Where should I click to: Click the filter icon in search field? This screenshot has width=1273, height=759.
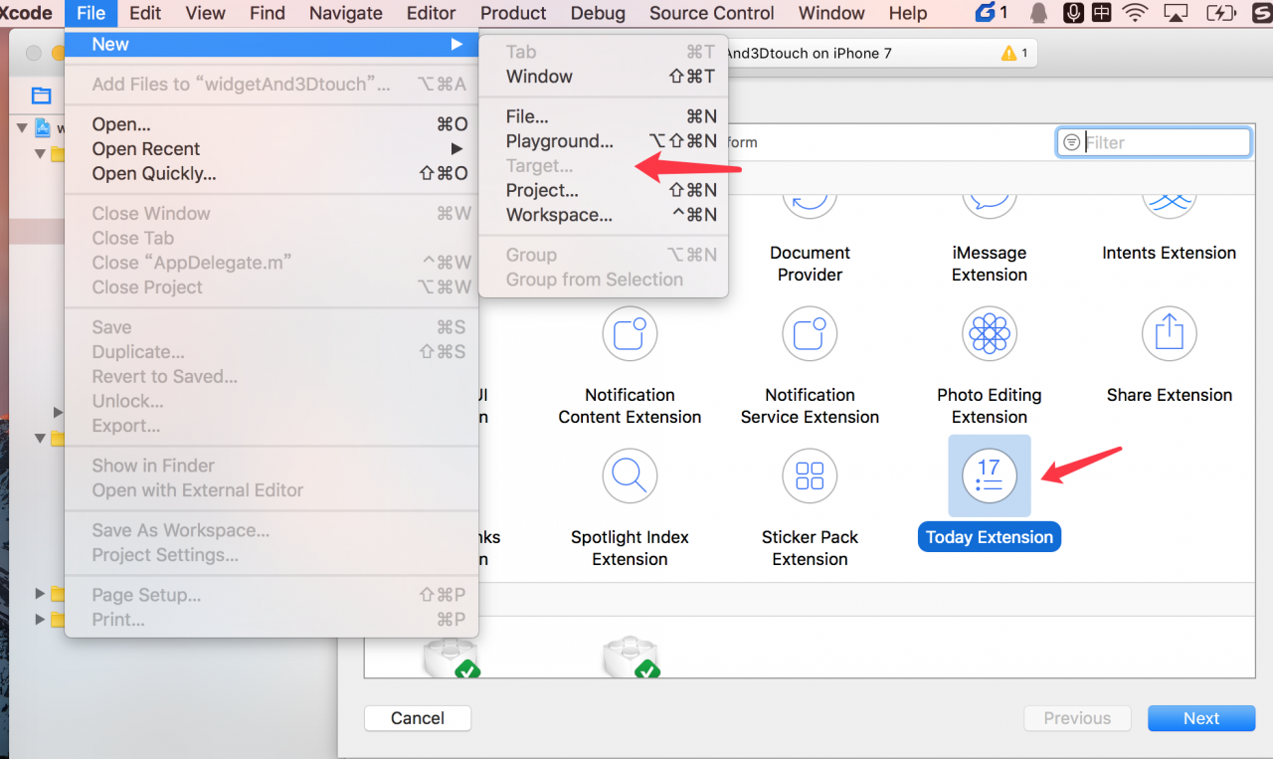point(1071,142)
